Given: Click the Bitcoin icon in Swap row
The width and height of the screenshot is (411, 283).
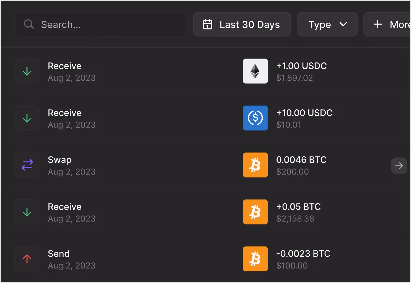Looking at the screenshot, I should click(255, 165).
